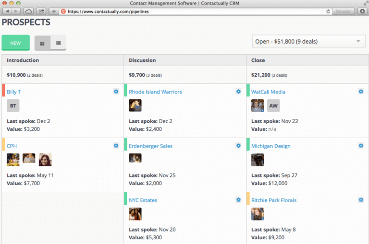Open gear menu for WatCali Media
This screenshot has height=244, width=369.
coord(361,92)
